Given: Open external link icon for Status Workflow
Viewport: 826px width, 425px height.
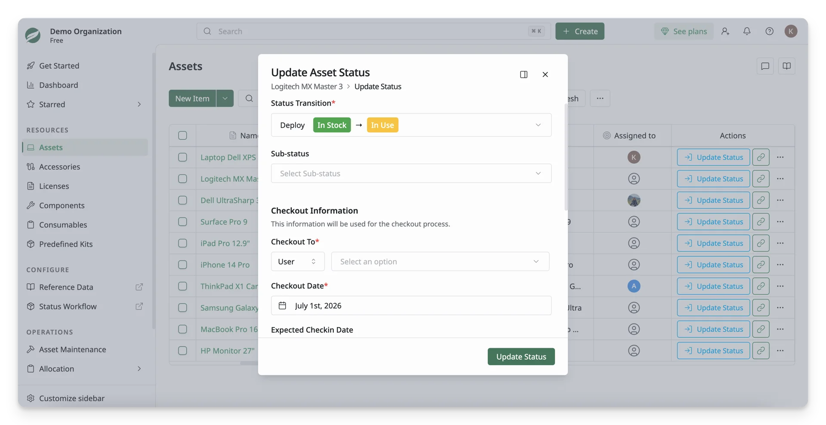Looking at the screenshot, I should pos(139,306).
